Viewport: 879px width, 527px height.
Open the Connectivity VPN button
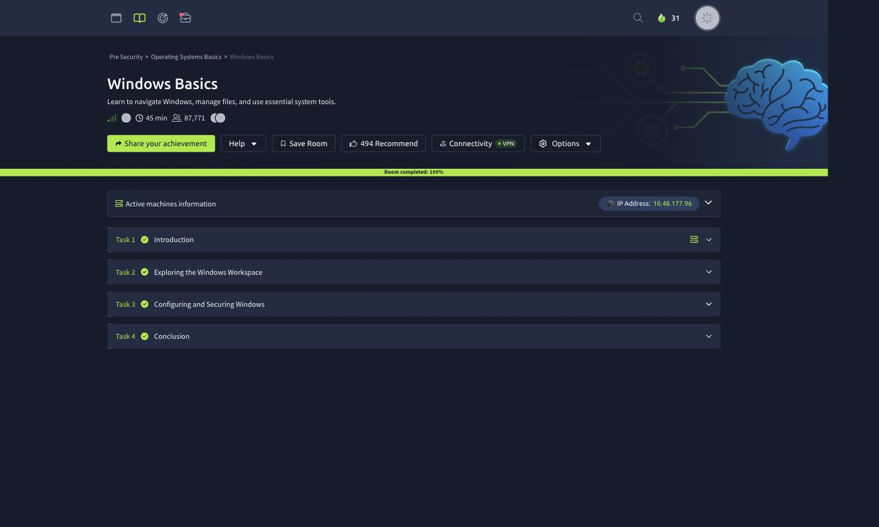(x=478, y=144)
